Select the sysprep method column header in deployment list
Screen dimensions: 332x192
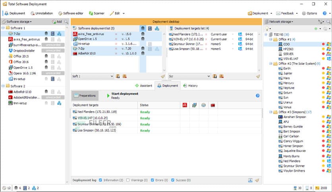pyautogui.click(x=157, y=28)
